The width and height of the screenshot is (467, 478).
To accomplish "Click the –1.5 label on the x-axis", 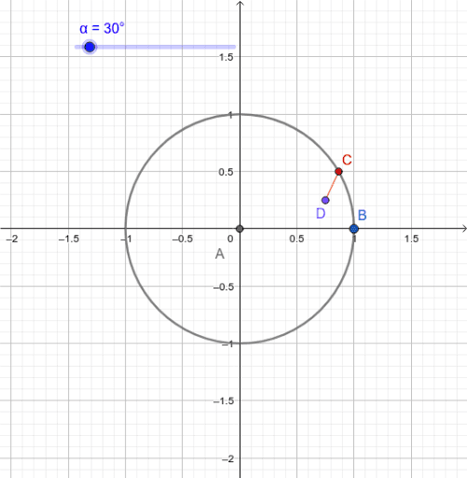I will (x=69, y=239).
